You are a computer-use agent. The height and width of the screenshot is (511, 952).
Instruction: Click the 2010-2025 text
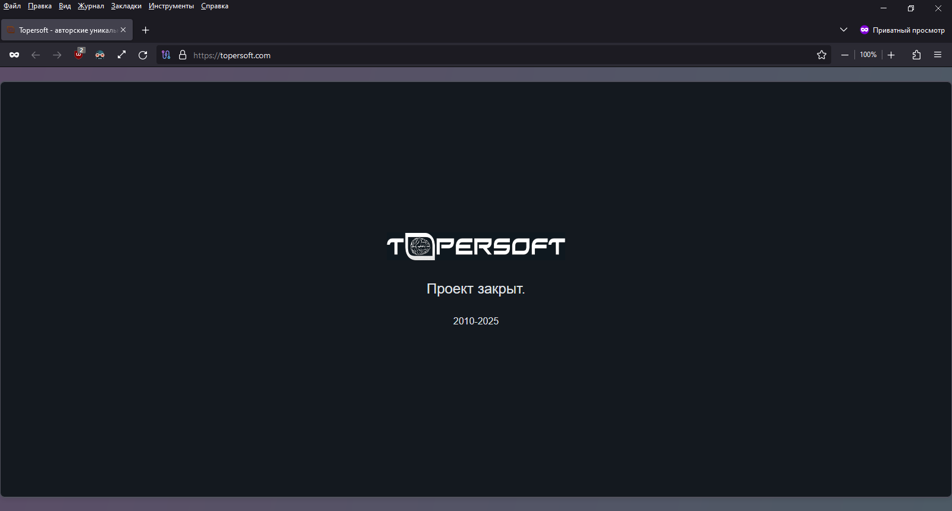tap(476, 321)
